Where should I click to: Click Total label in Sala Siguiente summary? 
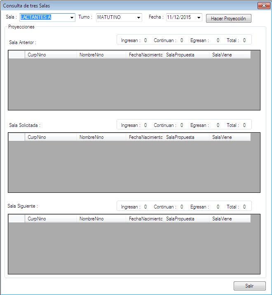(x=233, y=207)
